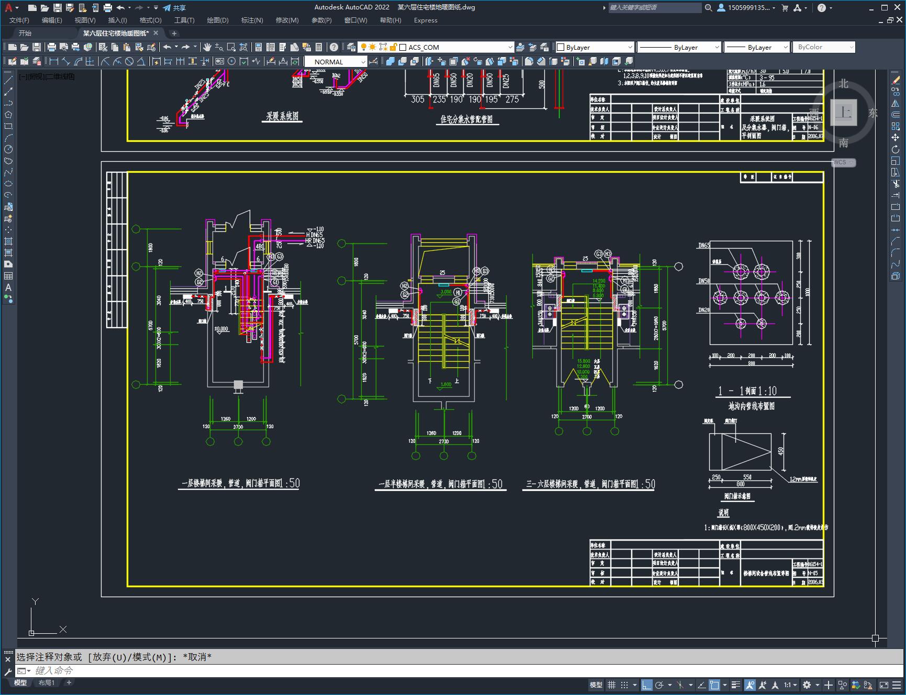Open the ByLayer linetype dropdown

(x=717, y=47)
